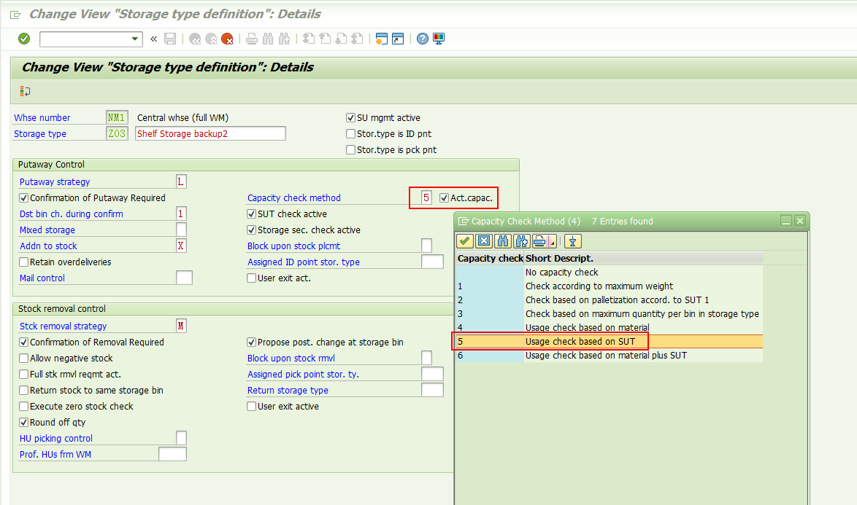
Task: Click the Print icon in main toolbar
Action: [x=251, y=39]
